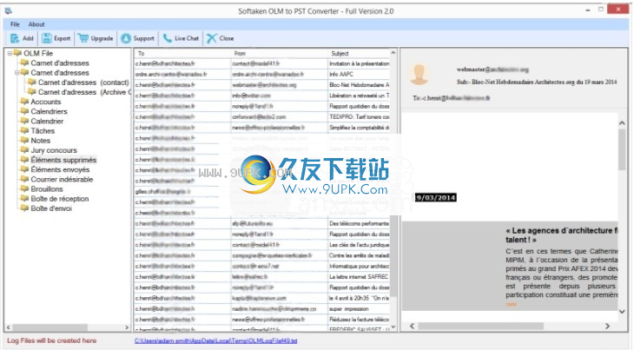Click the Add file toolbar icon
This screenshot has height=350, width=634.
15,38
